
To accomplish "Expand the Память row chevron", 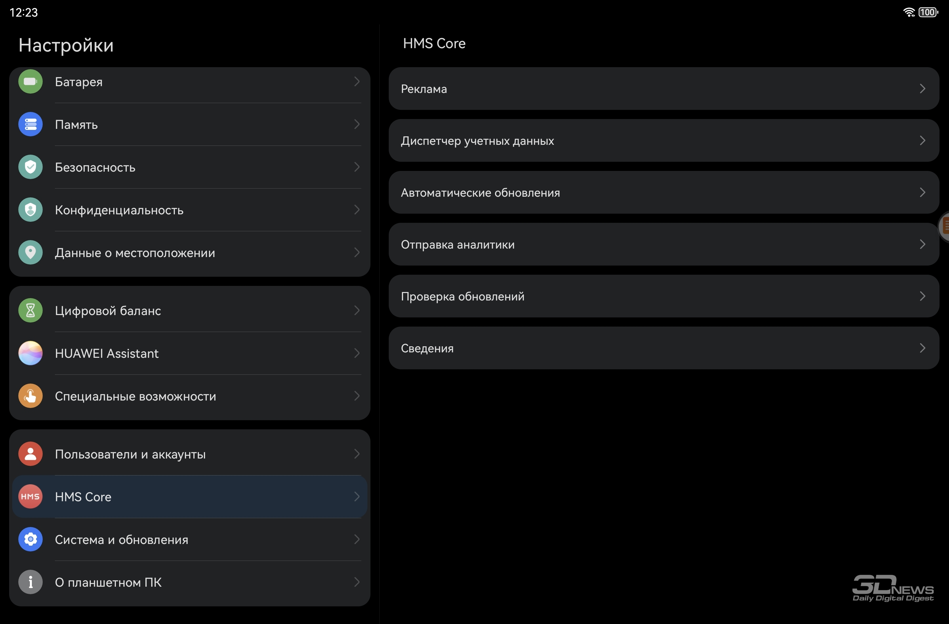I will pyautogui.click(x=357, y=124).
